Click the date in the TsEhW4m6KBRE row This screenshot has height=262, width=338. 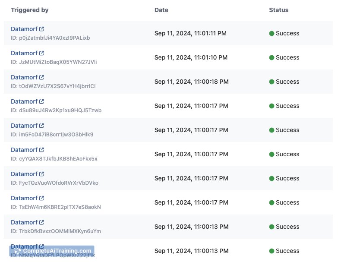(191, 202)
